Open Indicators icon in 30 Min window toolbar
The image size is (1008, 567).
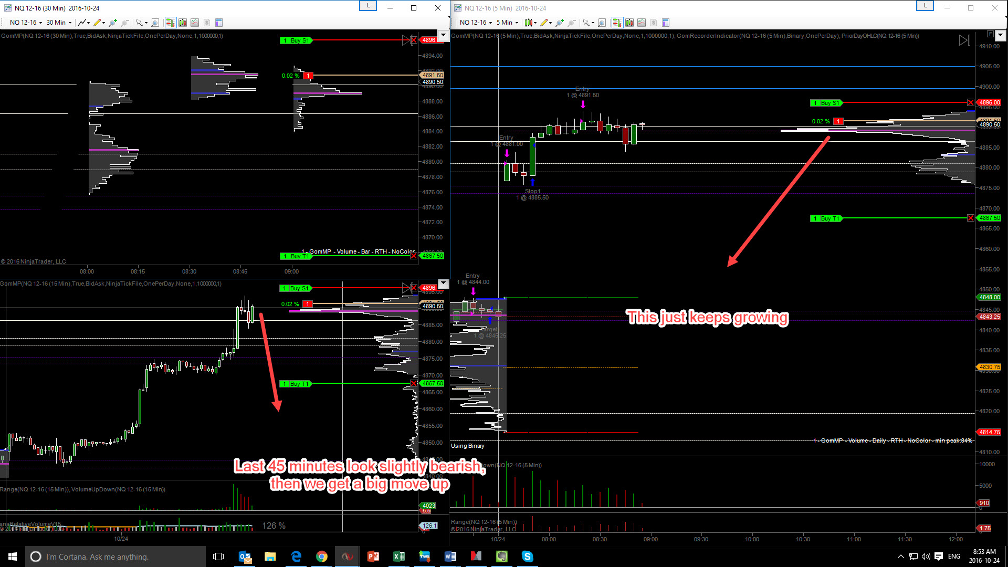coord(195,23)
